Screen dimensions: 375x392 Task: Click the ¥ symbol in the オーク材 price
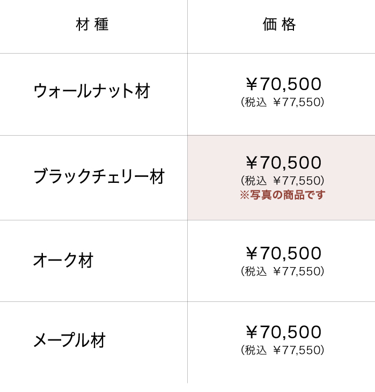[252, 253]
